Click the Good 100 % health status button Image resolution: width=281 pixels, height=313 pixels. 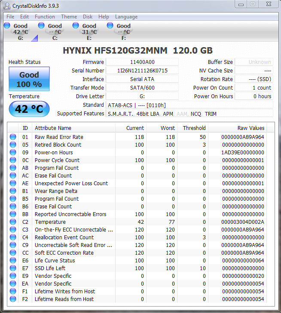(29, 79)
